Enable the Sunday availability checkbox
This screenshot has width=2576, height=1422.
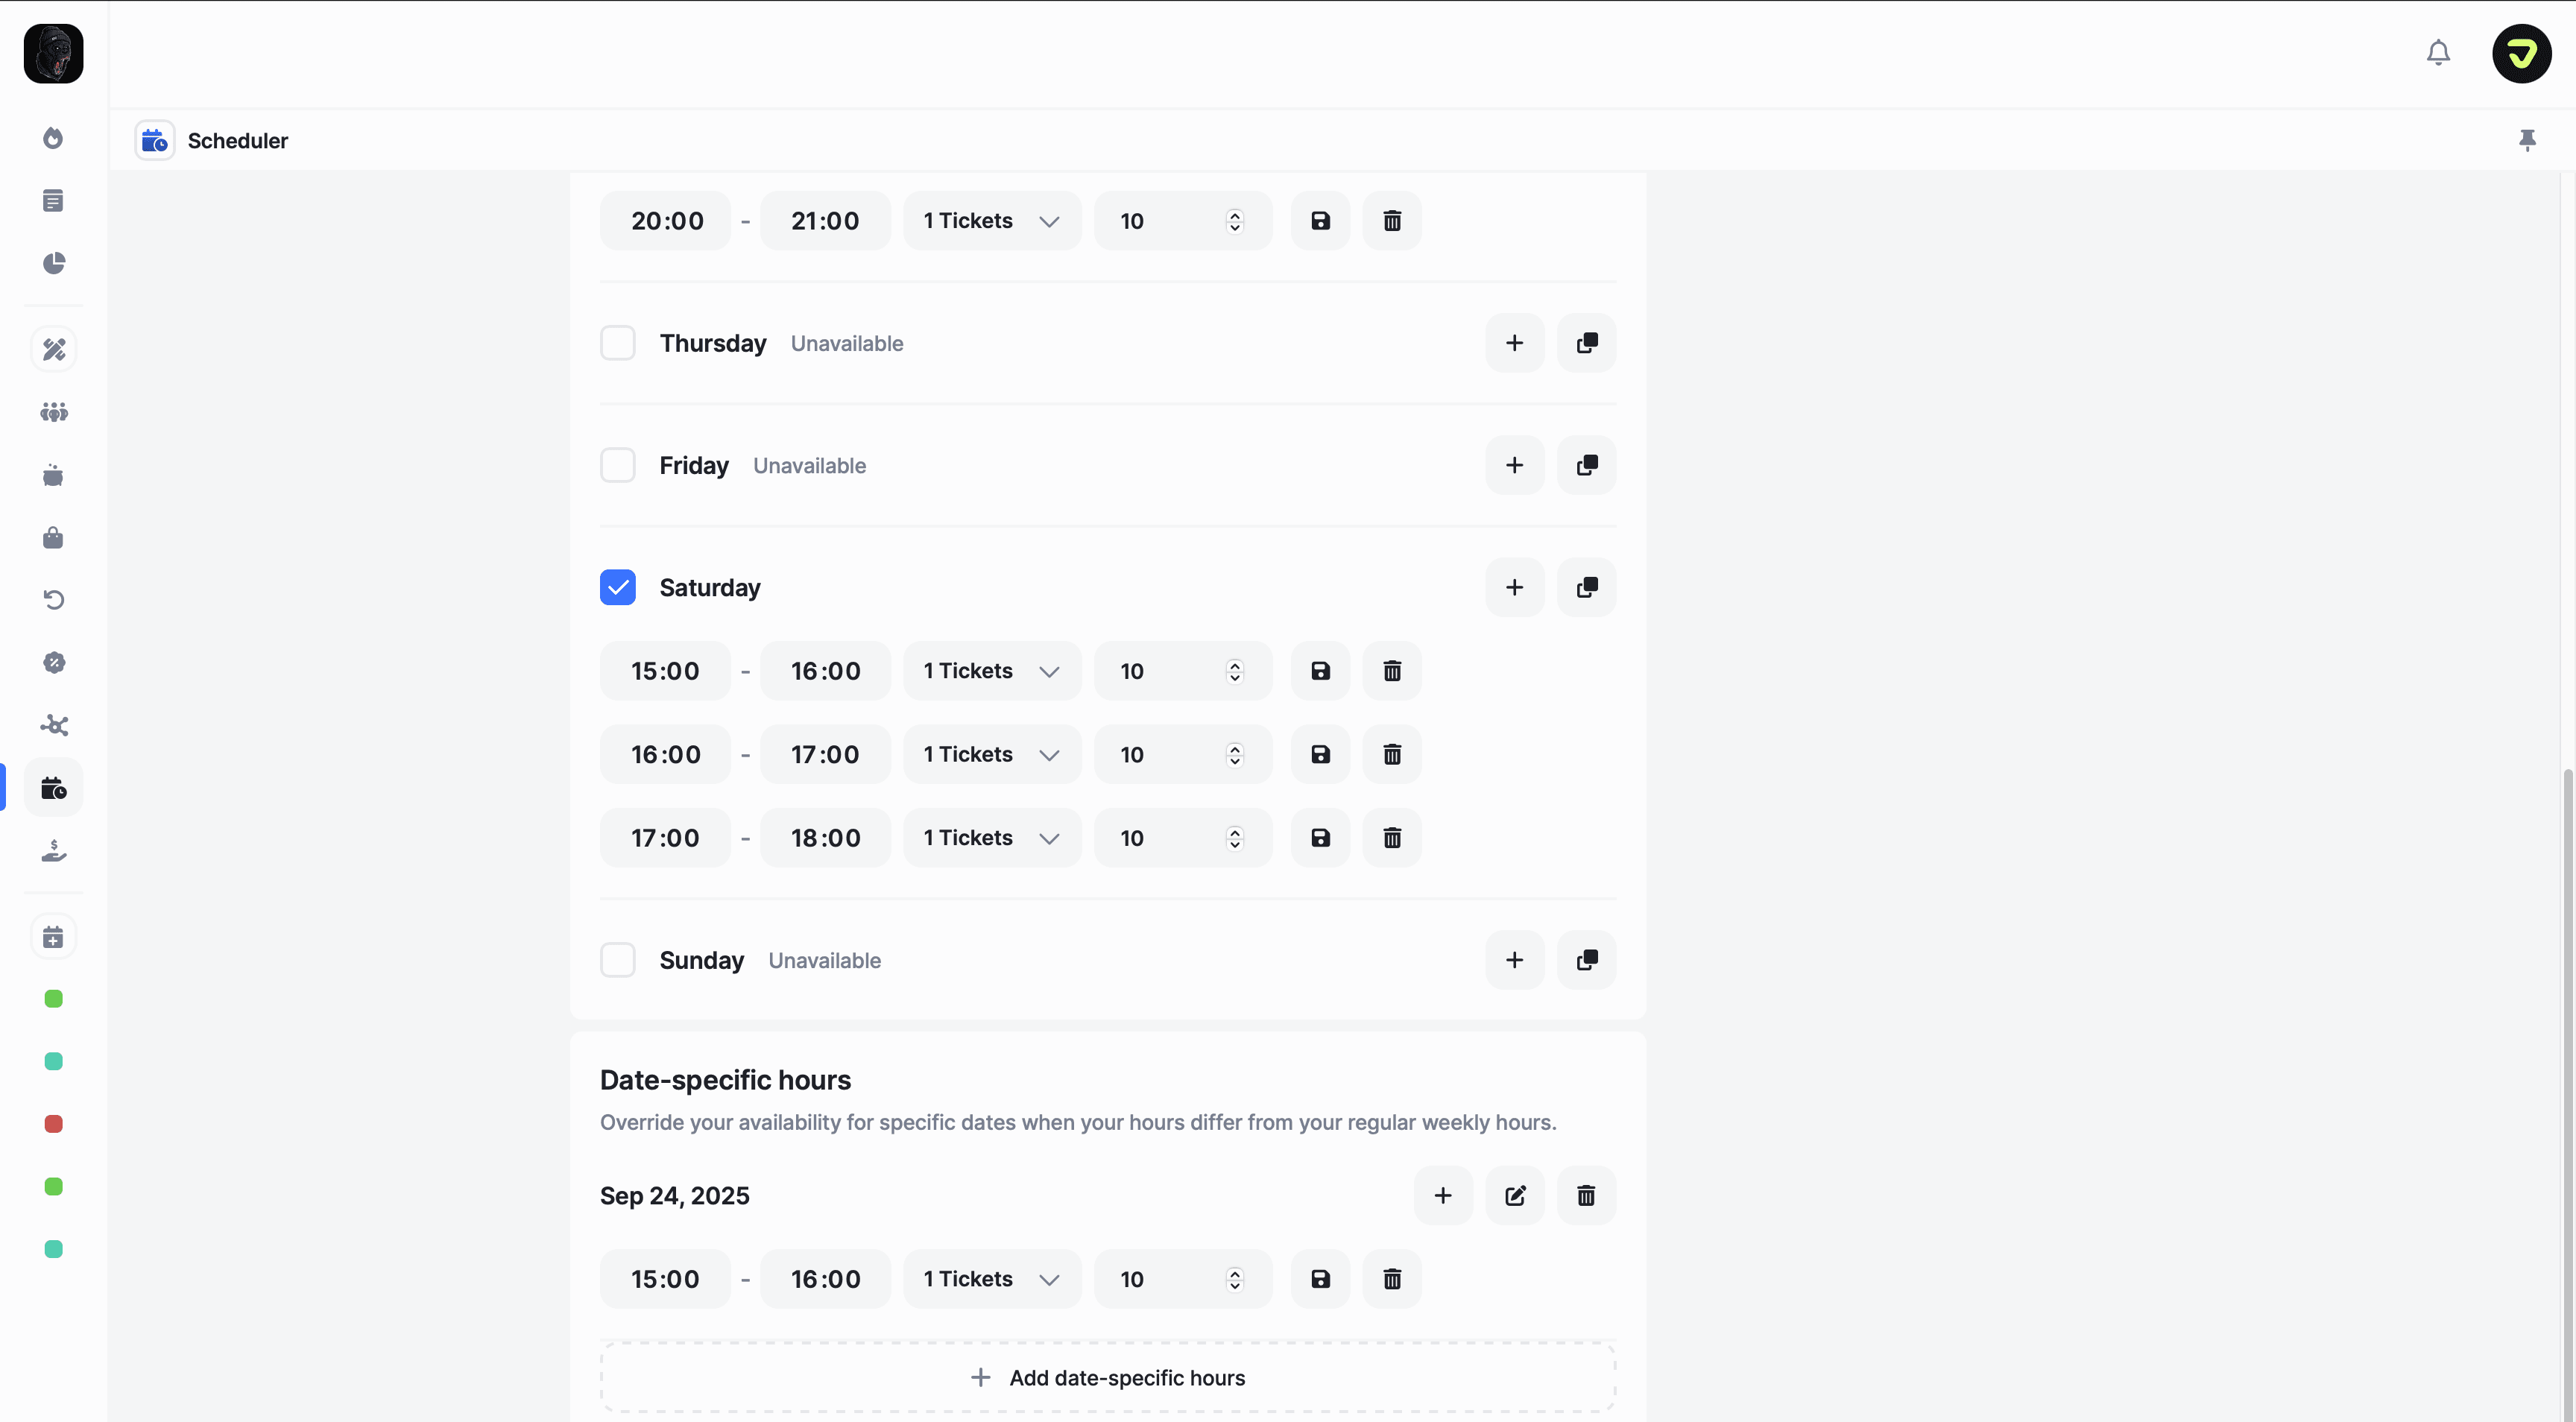(x=618, y=960)
